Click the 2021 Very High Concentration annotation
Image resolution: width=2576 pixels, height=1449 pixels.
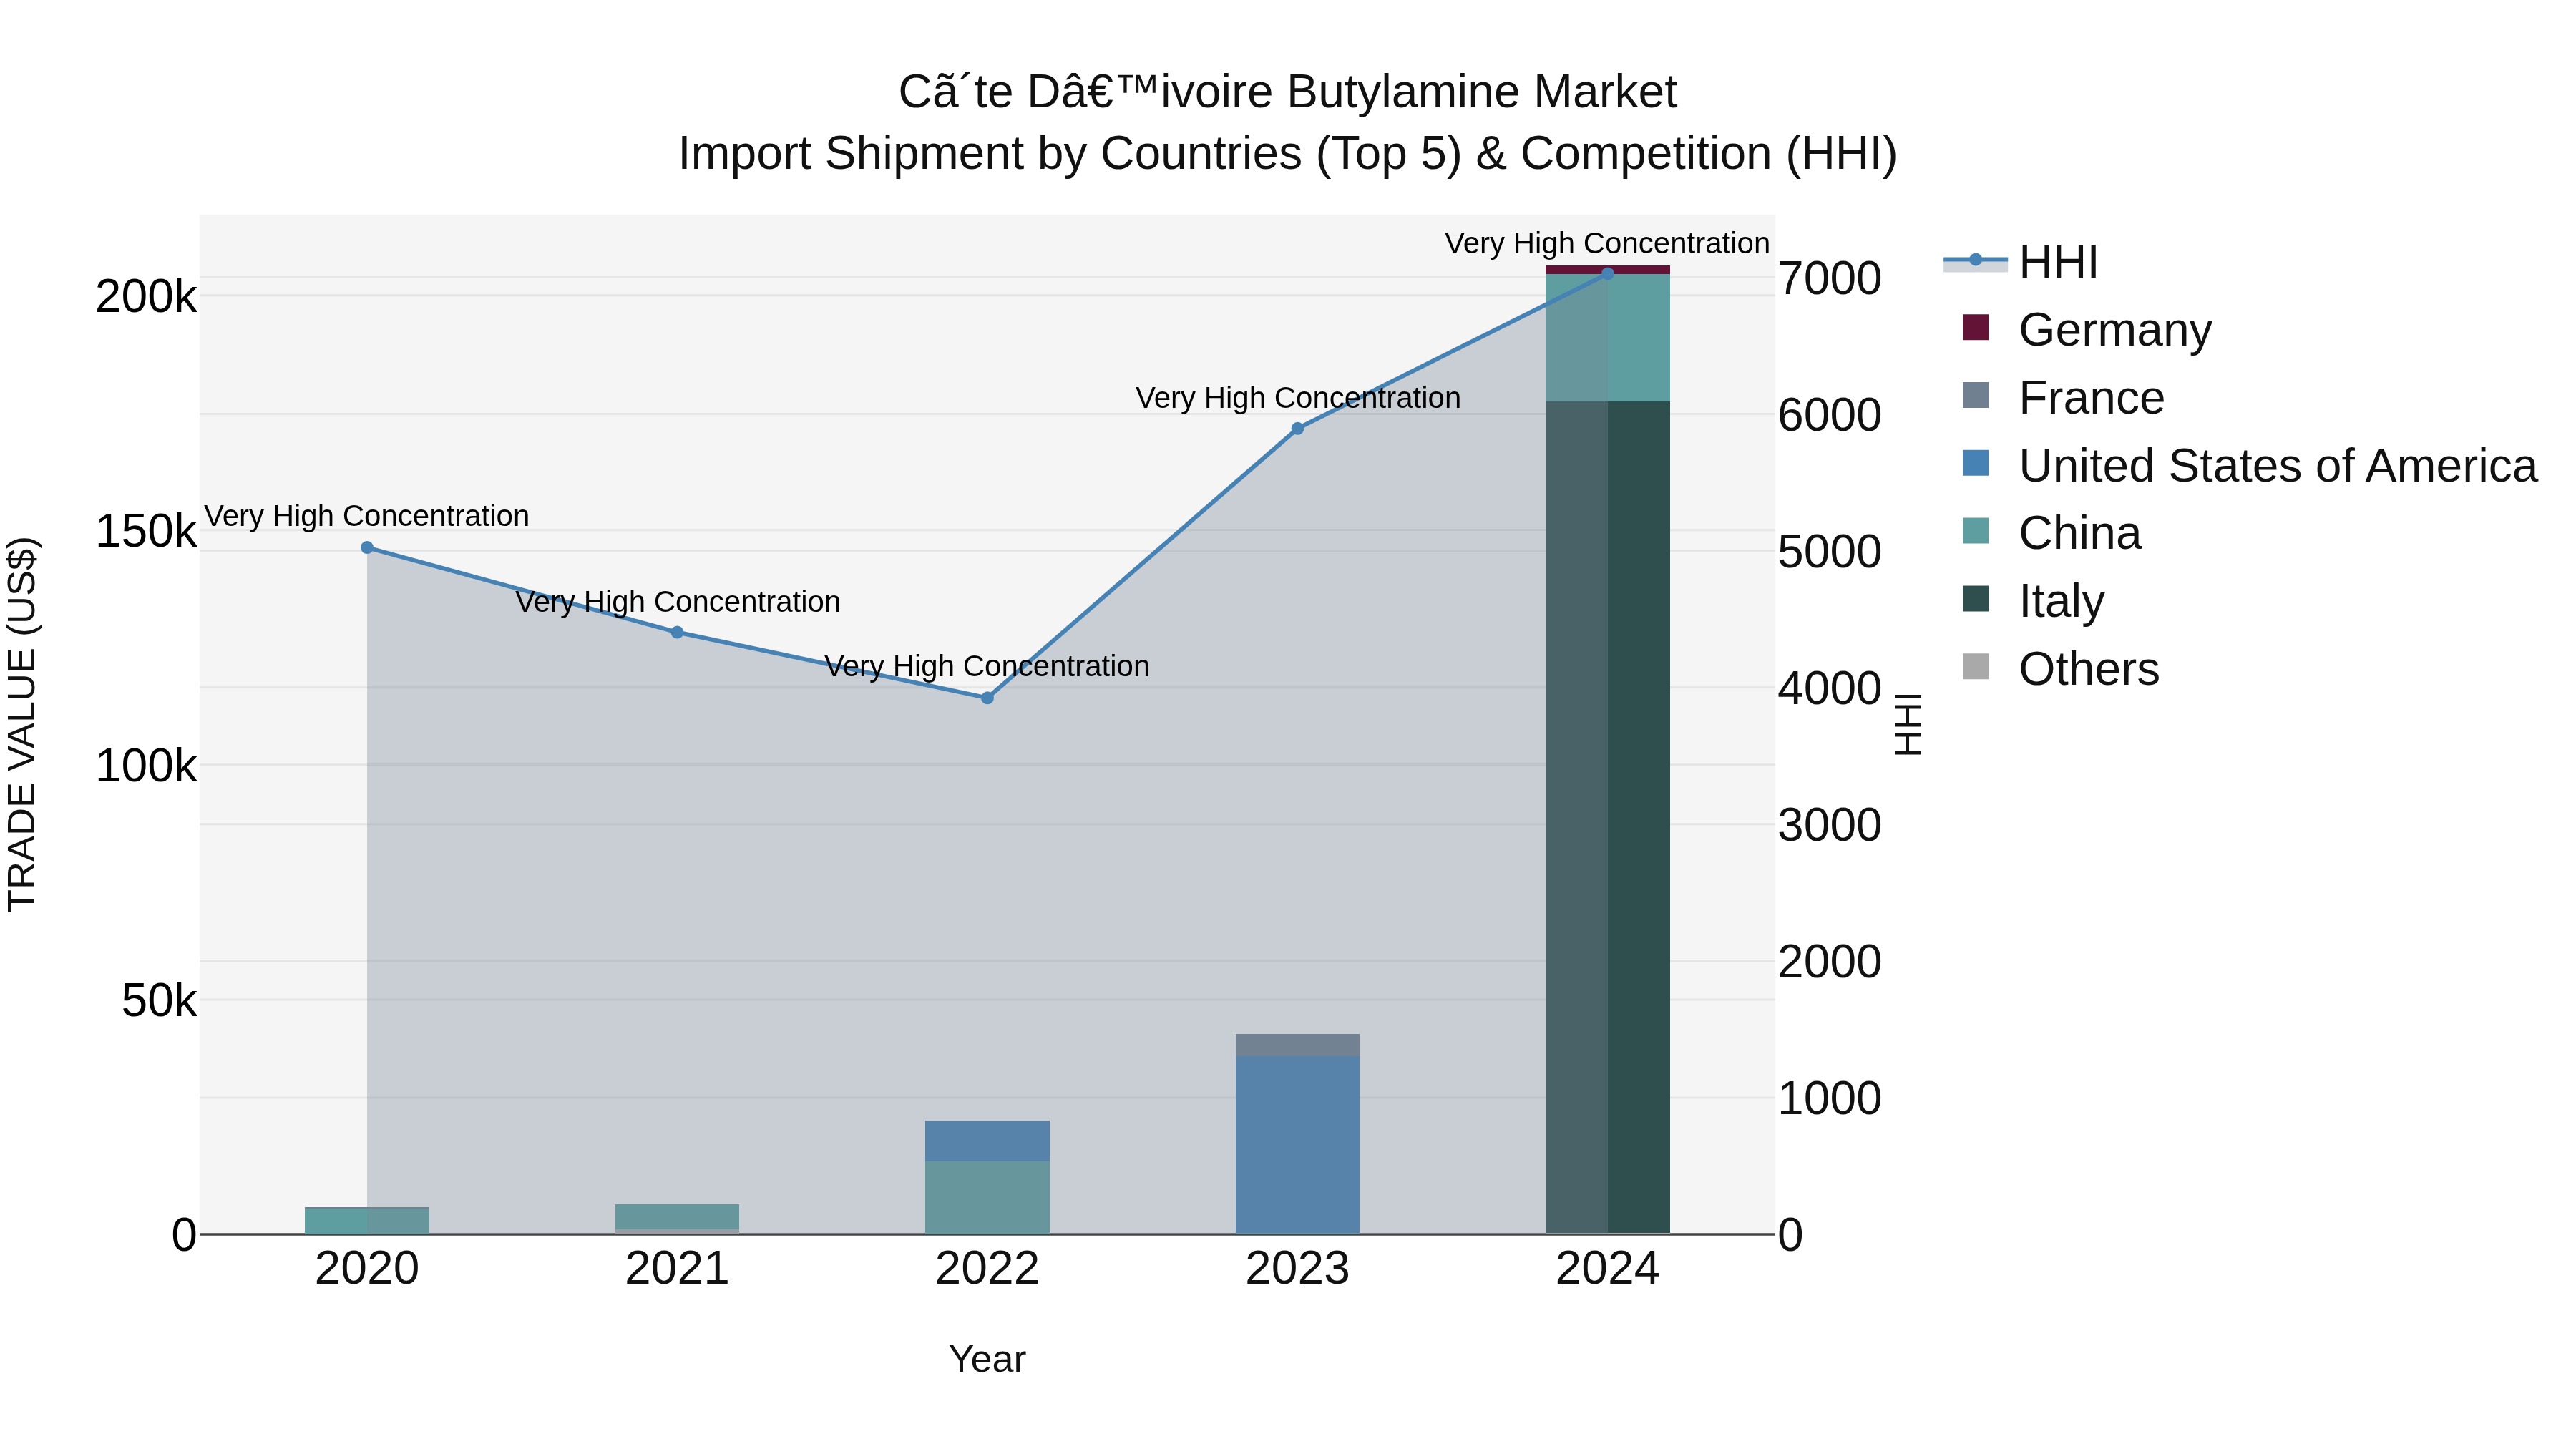pos(677,602)
